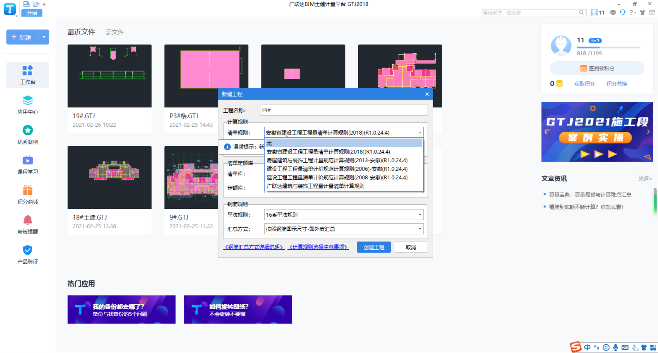Click the question mark help icon
This screenshot has width=658, height=353.
pos(631,13)
